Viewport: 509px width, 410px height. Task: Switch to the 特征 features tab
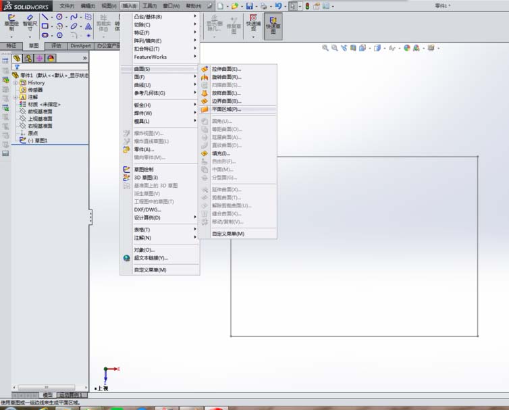coord(11,46)
